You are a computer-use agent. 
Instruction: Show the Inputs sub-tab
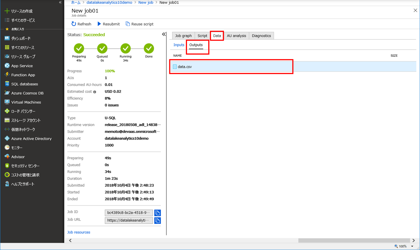coord(179,45)
